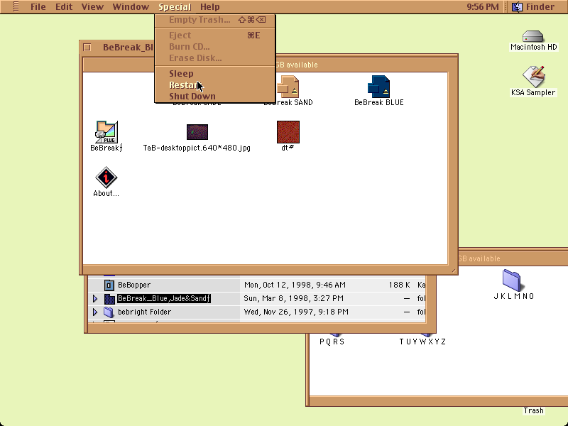
Task: Select the BeBreak SAND theme file icon
Action: tap(288, 87)
